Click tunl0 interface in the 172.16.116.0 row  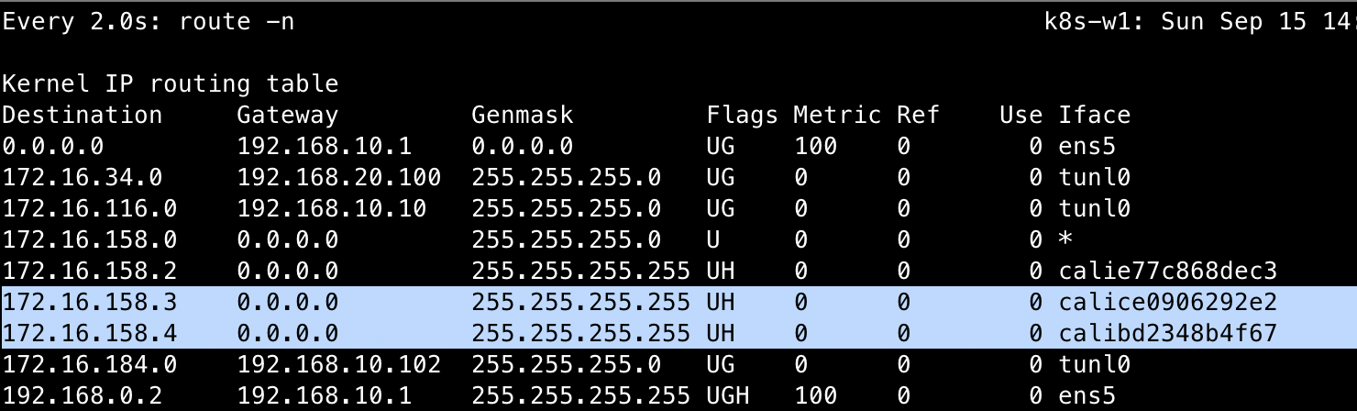[1095, 208]
